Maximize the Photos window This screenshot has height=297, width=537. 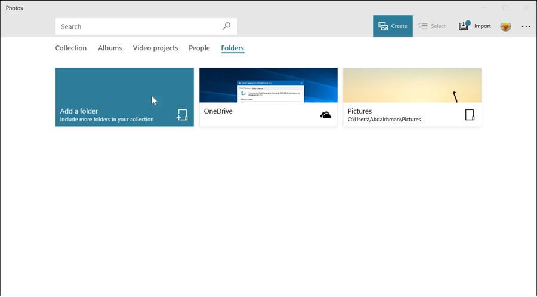[x=505, y=8]
